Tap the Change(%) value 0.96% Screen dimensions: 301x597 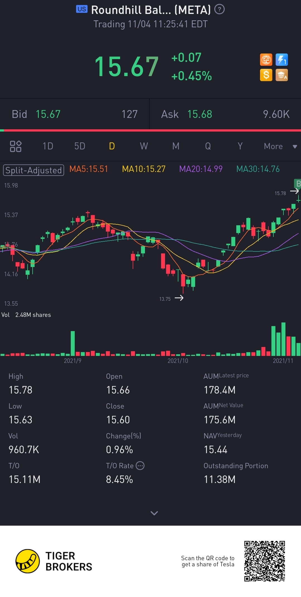[x=119, y=450]
